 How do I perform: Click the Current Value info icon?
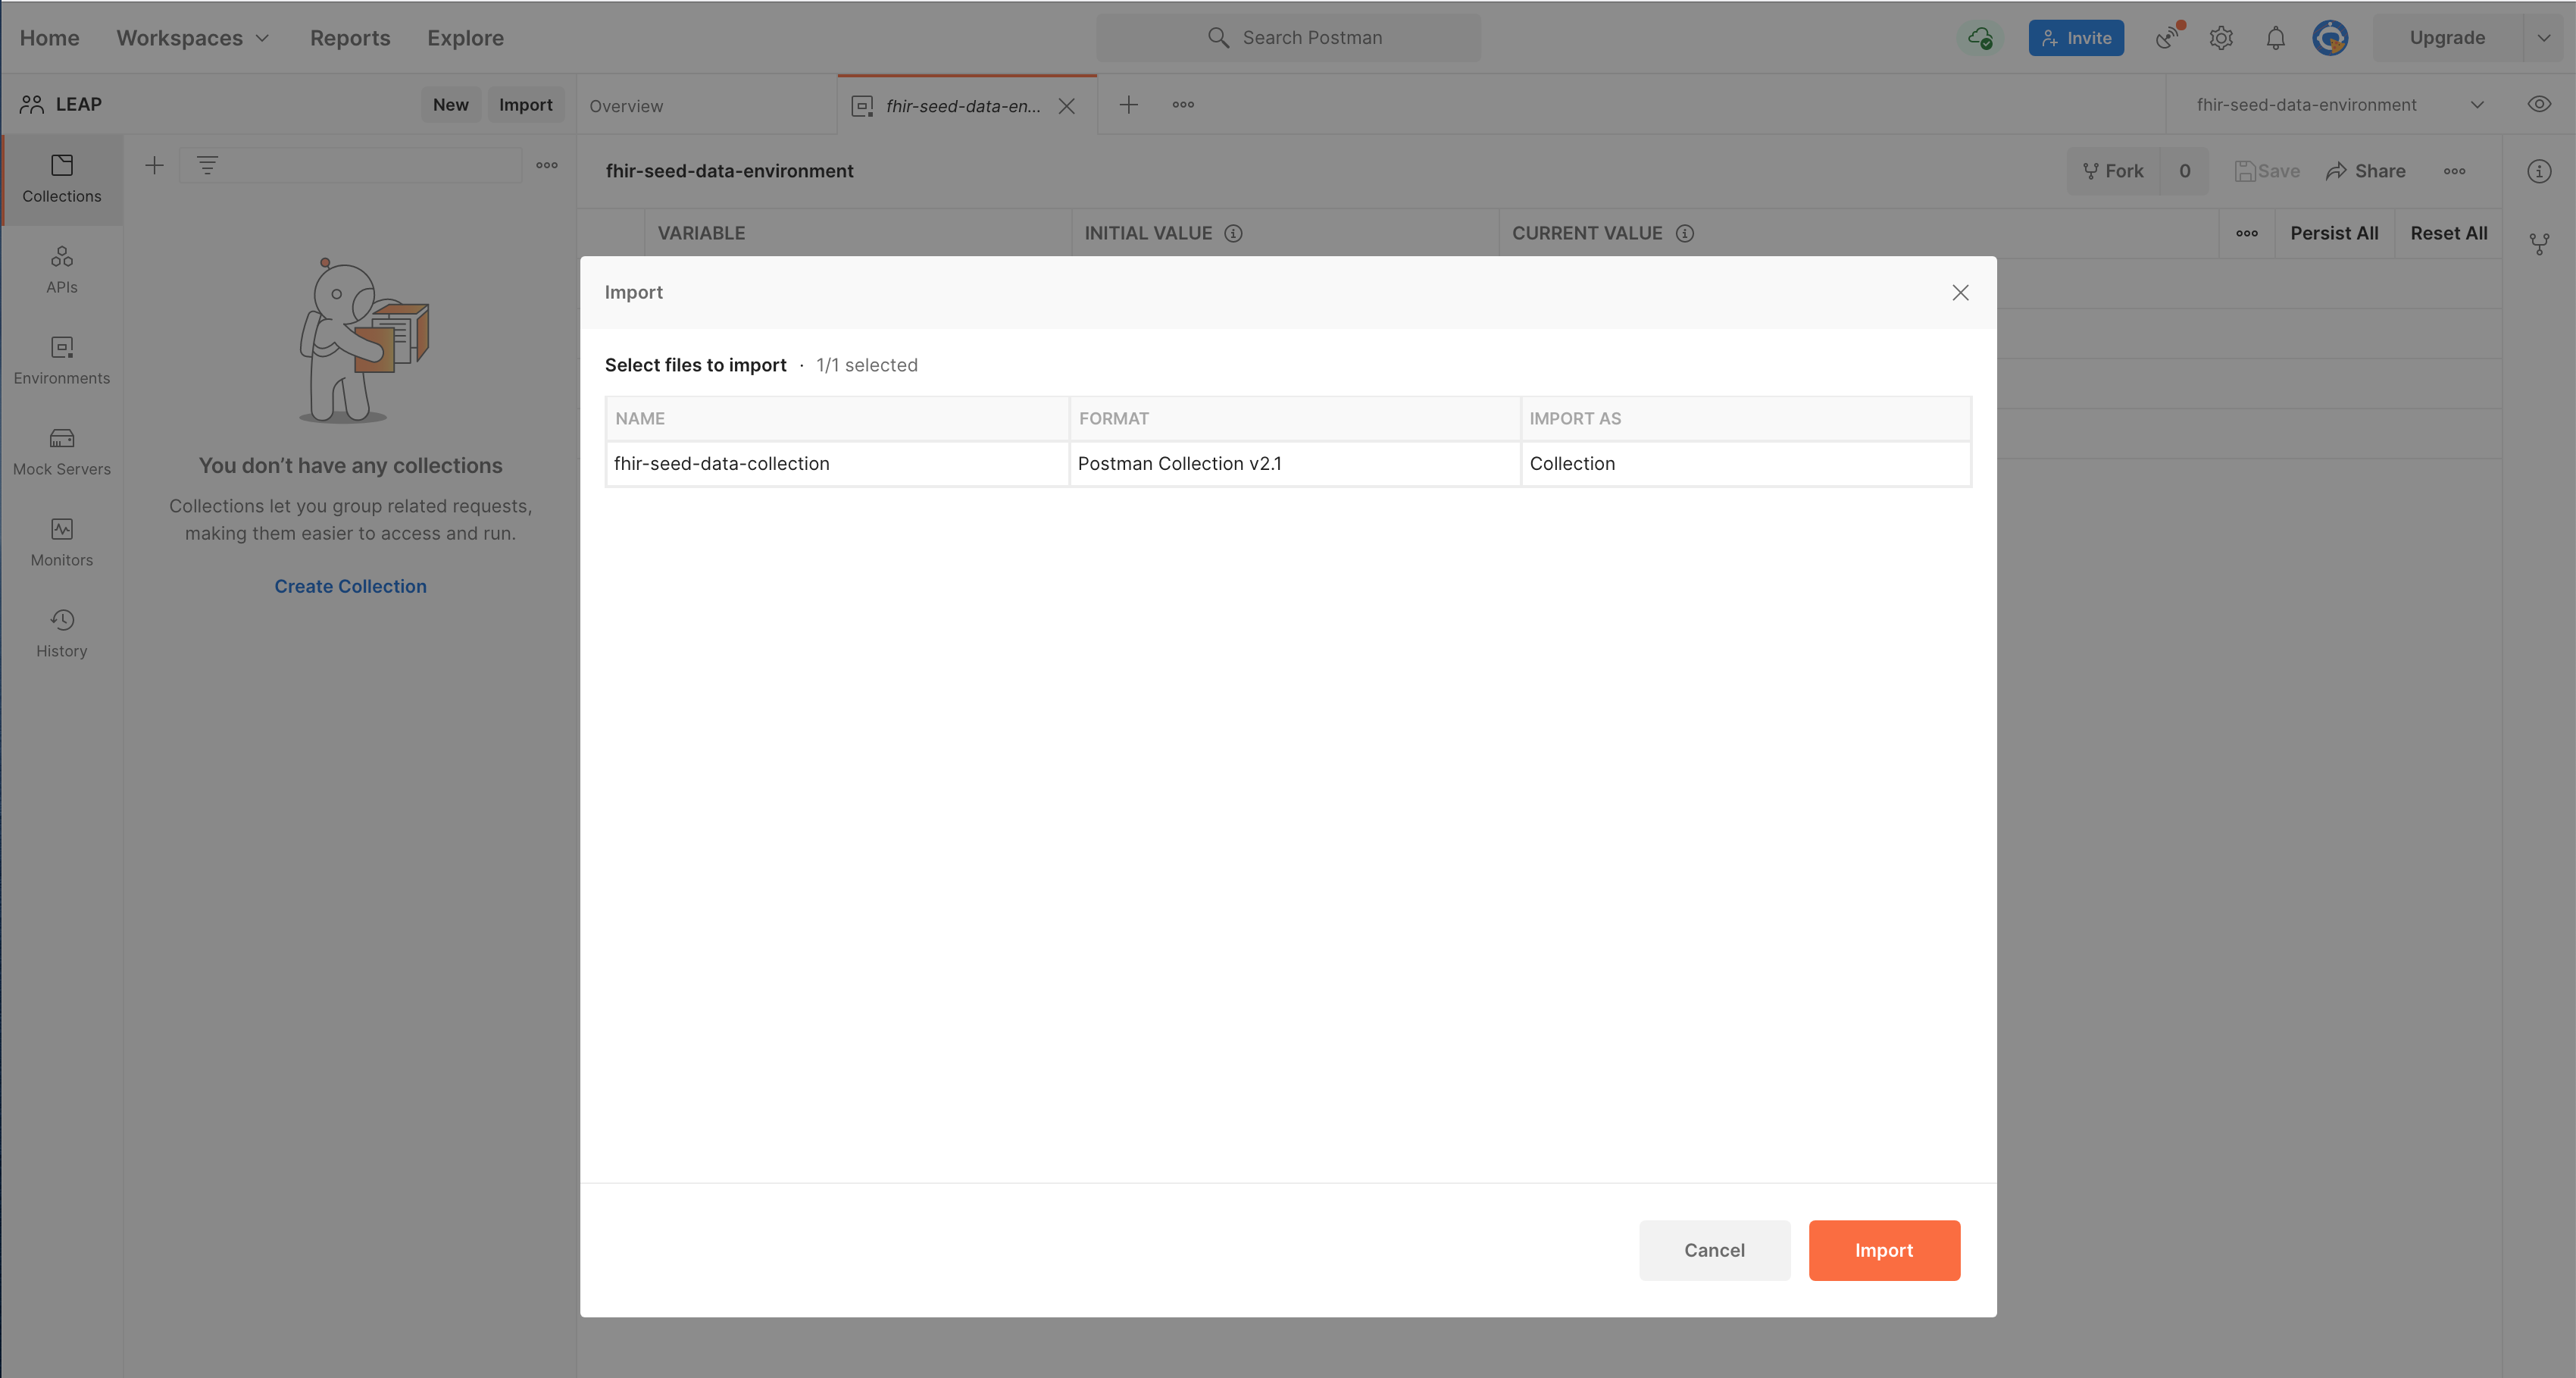1685,233
